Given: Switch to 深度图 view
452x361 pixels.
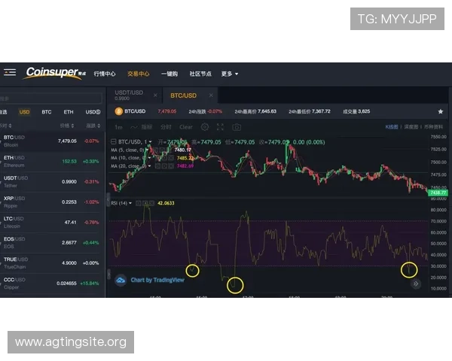Looking at the screenshot, I should [x=411, y=127].
